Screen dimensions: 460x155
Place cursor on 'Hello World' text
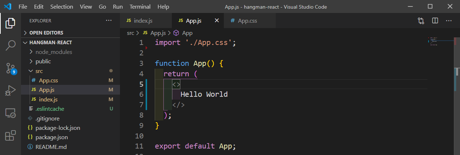pyautogui.click(x=204, y=94)
